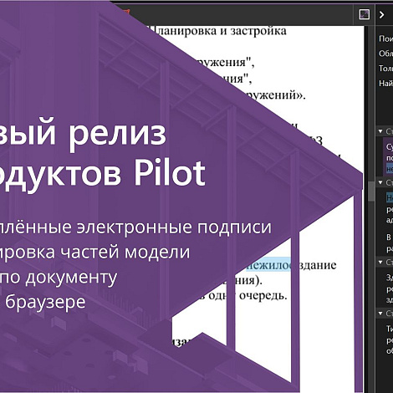The image size is (393, 393).
Task: Collapse the result group above the "Зд" snippet
Action: [380, 262]
